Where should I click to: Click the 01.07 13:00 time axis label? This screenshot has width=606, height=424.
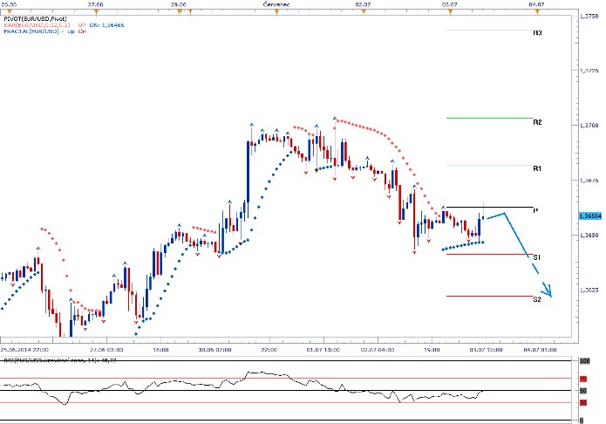(x=323, y=350)
